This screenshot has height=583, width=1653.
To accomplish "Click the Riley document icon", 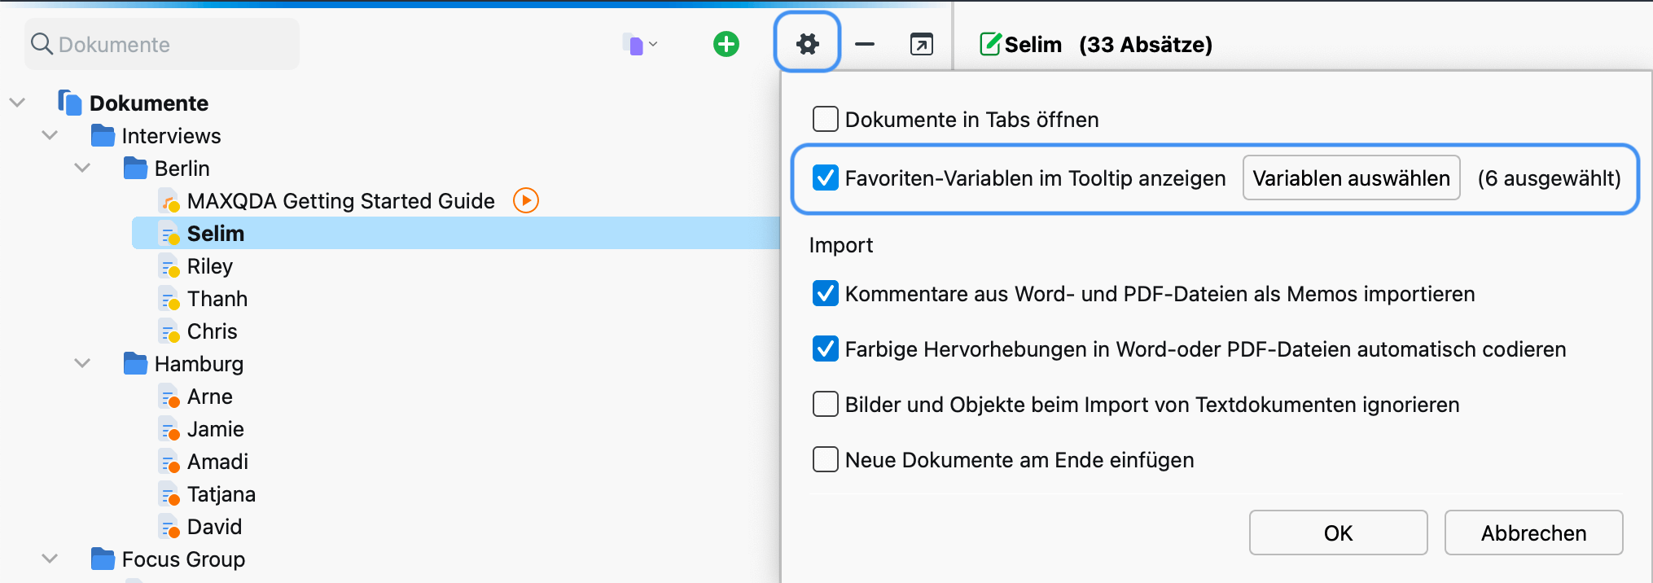I will pos(169,266).
